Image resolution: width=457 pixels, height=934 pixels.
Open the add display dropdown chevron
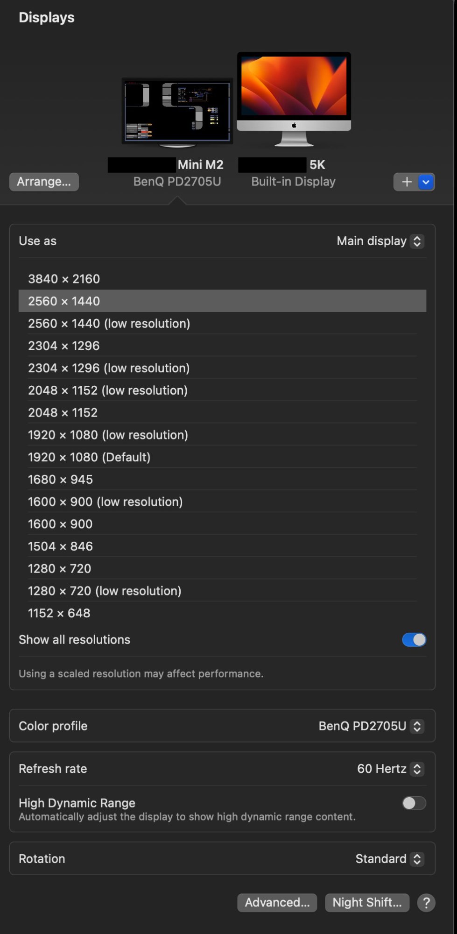[426, 182]
